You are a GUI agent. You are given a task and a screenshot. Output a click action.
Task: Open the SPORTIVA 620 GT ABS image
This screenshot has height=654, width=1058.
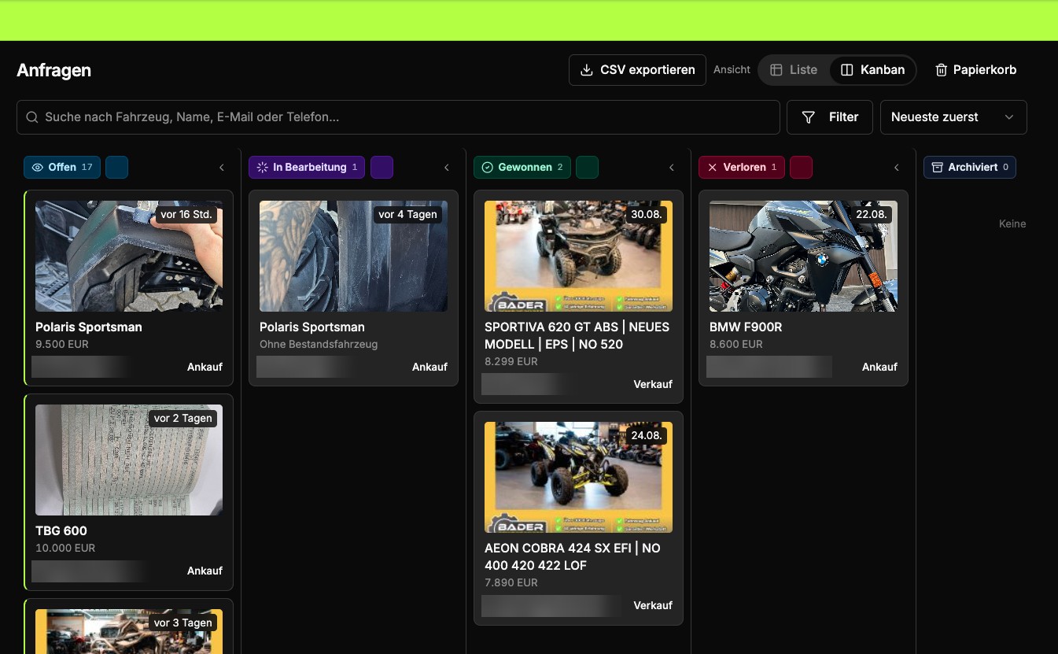pyautogui.click(x=578, y=256)
